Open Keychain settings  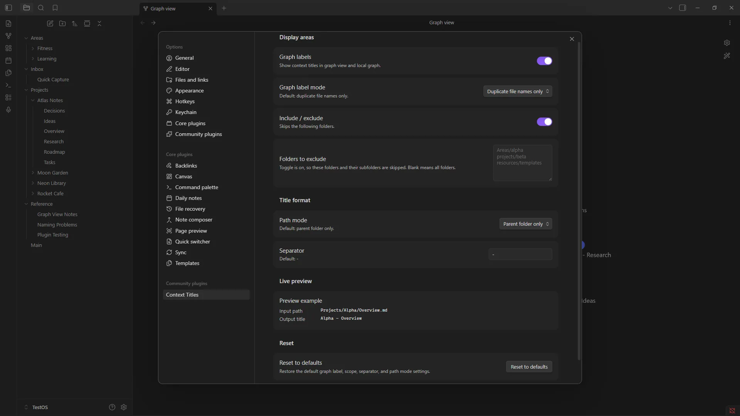pyautogui.click(x=206, y=112)
